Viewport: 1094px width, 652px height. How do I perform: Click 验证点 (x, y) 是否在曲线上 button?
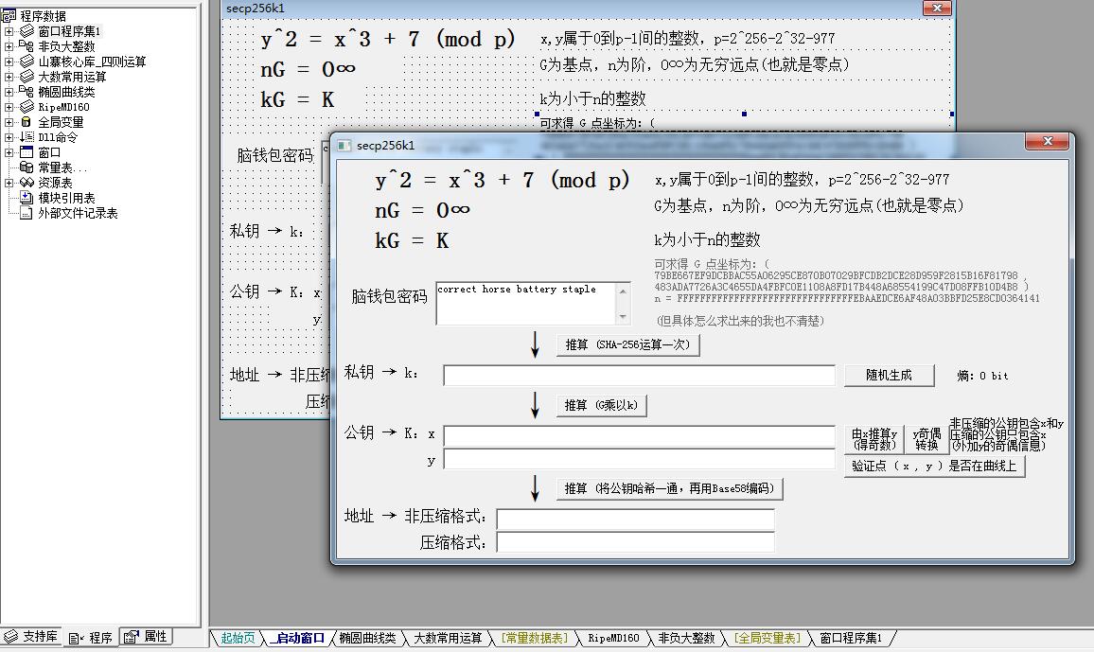tap(934, 466)
